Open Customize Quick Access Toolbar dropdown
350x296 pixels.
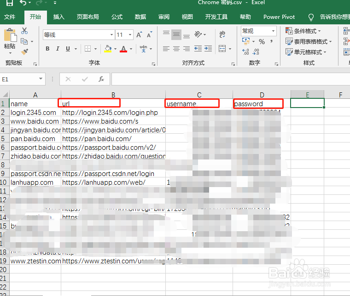55,3
